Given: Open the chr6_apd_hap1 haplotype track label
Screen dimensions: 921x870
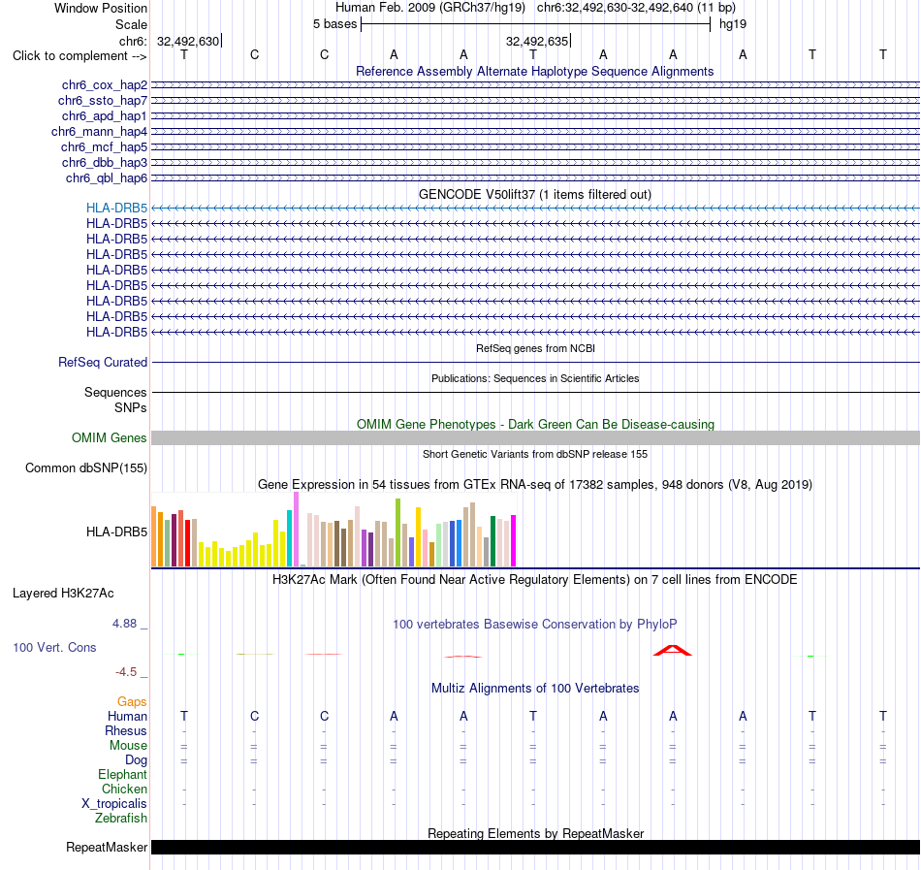Looking at the screenshot, I should (105, 115).
